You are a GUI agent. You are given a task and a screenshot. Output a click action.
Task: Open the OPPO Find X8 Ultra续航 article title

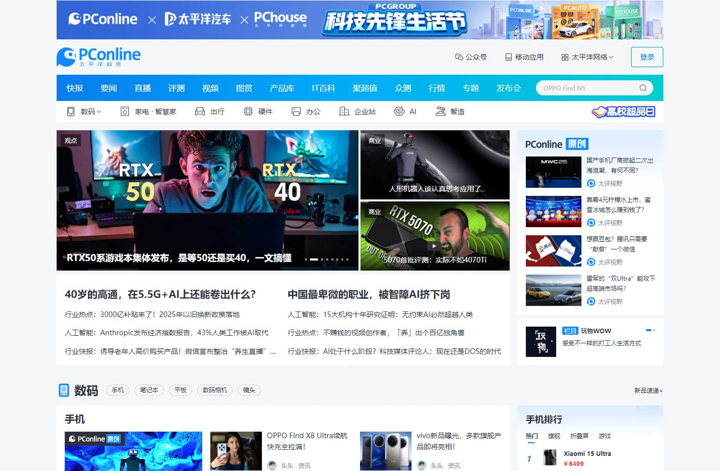click(x=307, y=441)
